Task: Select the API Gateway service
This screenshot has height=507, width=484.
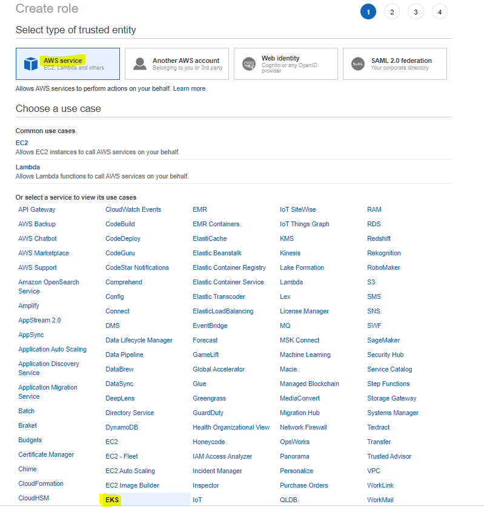Action: tap(36, 209)
